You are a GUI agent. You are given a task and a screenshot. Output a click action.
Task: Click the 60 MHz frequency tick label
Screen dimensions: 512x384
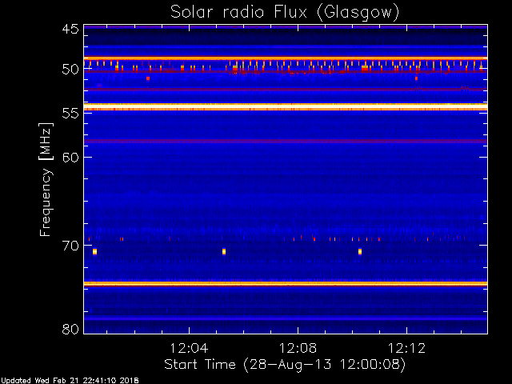[x=70, y=158]
